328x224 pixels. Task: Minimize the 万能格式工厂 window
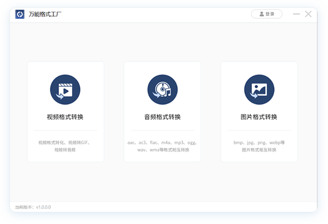[296, 14]
